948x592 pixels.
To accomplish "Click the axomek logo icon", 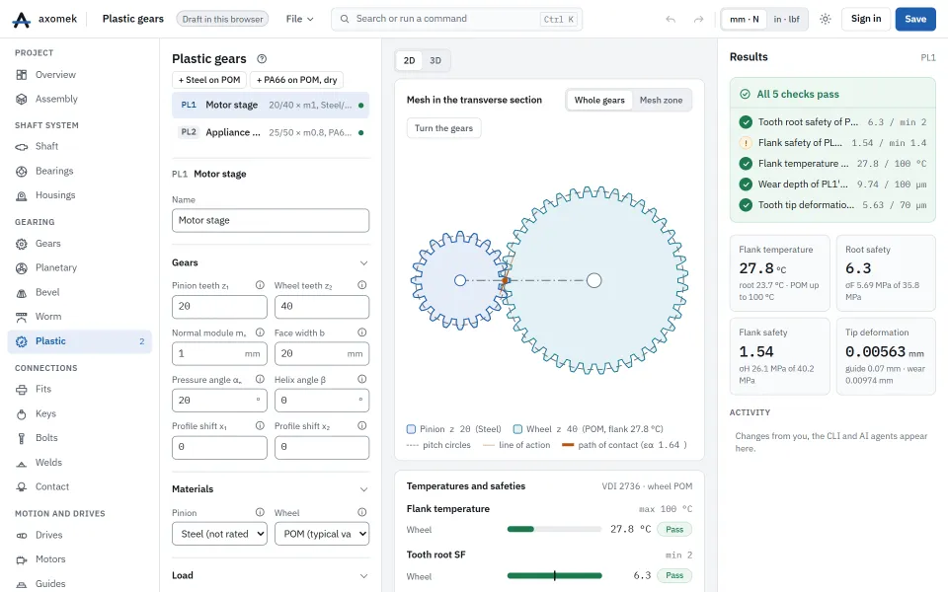I will coord(21,20).
